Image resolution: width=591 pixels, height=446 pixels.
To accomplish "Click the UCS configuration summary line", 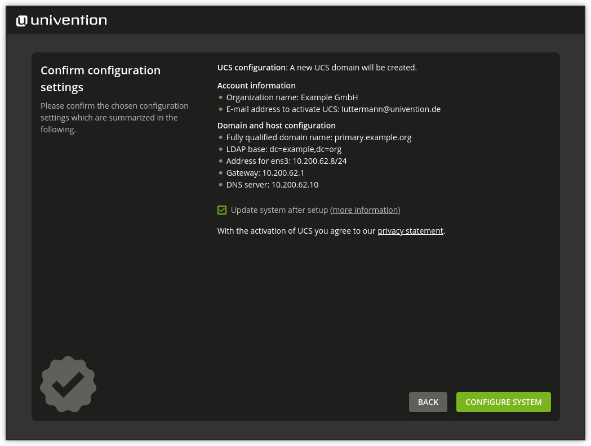I will coord(317,67).
